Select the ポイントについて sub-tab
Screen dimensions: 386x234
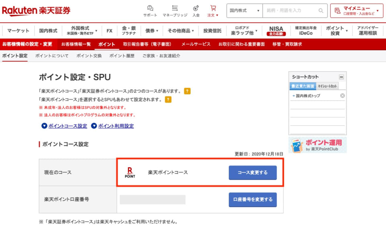click(x=52, y=56)
